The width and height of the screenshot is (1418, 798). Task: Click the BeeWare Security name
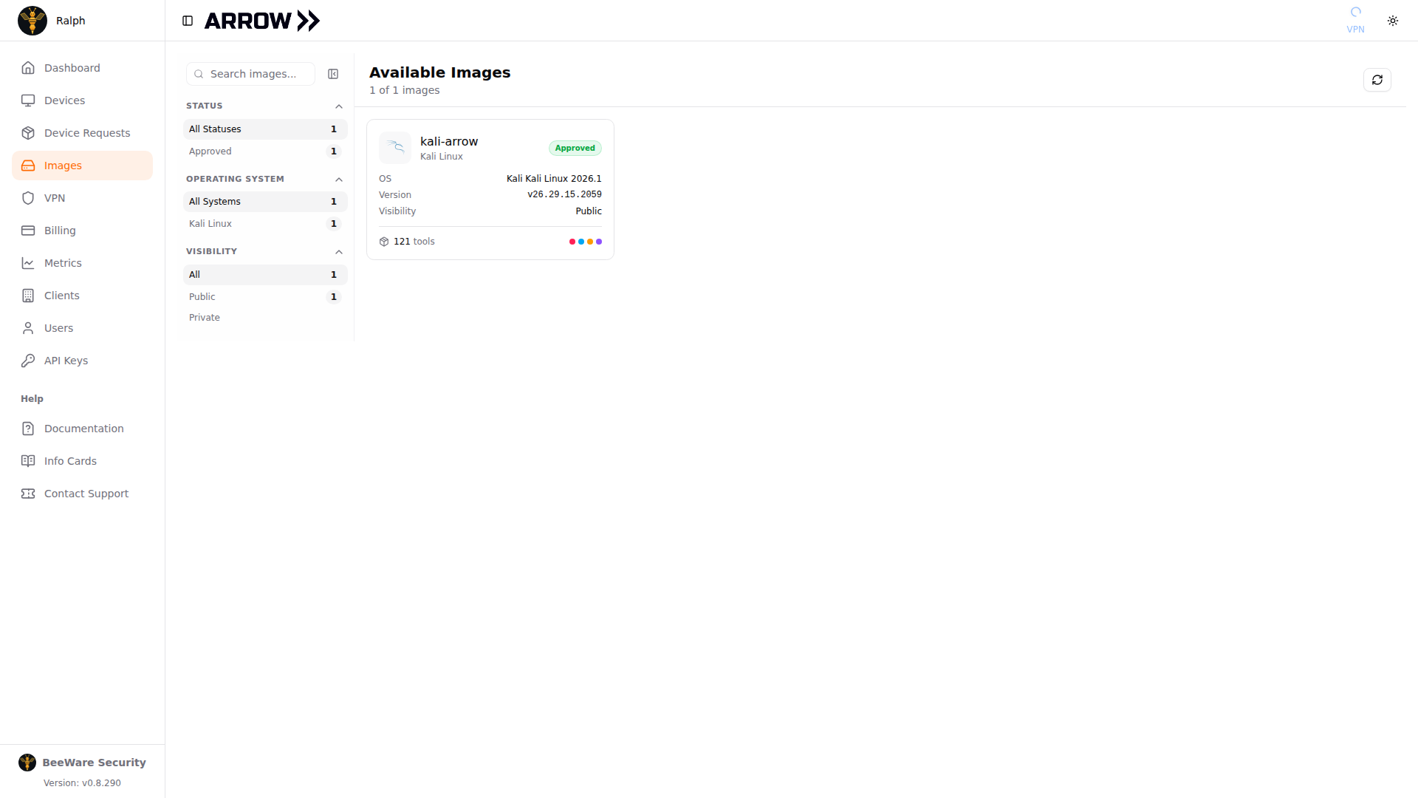coord(94,763)
